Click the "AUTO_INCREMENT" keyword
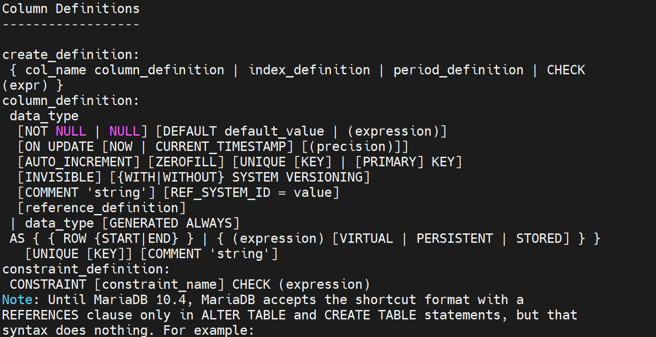656x337 pixels. (79, 162)
